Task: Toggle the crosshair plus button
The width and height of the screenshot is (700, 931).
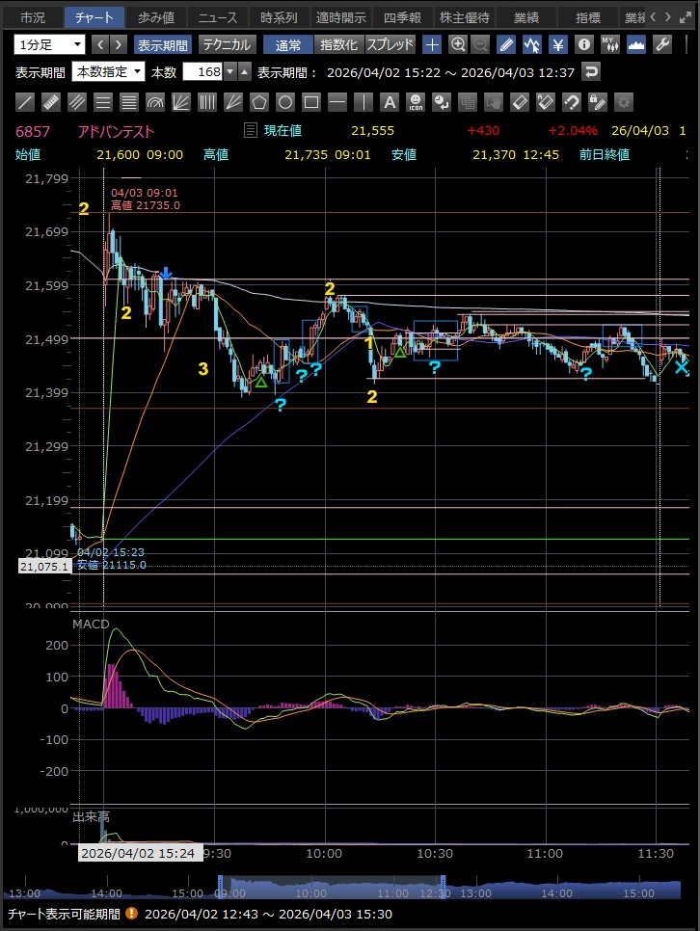Action: coord(432,44)
